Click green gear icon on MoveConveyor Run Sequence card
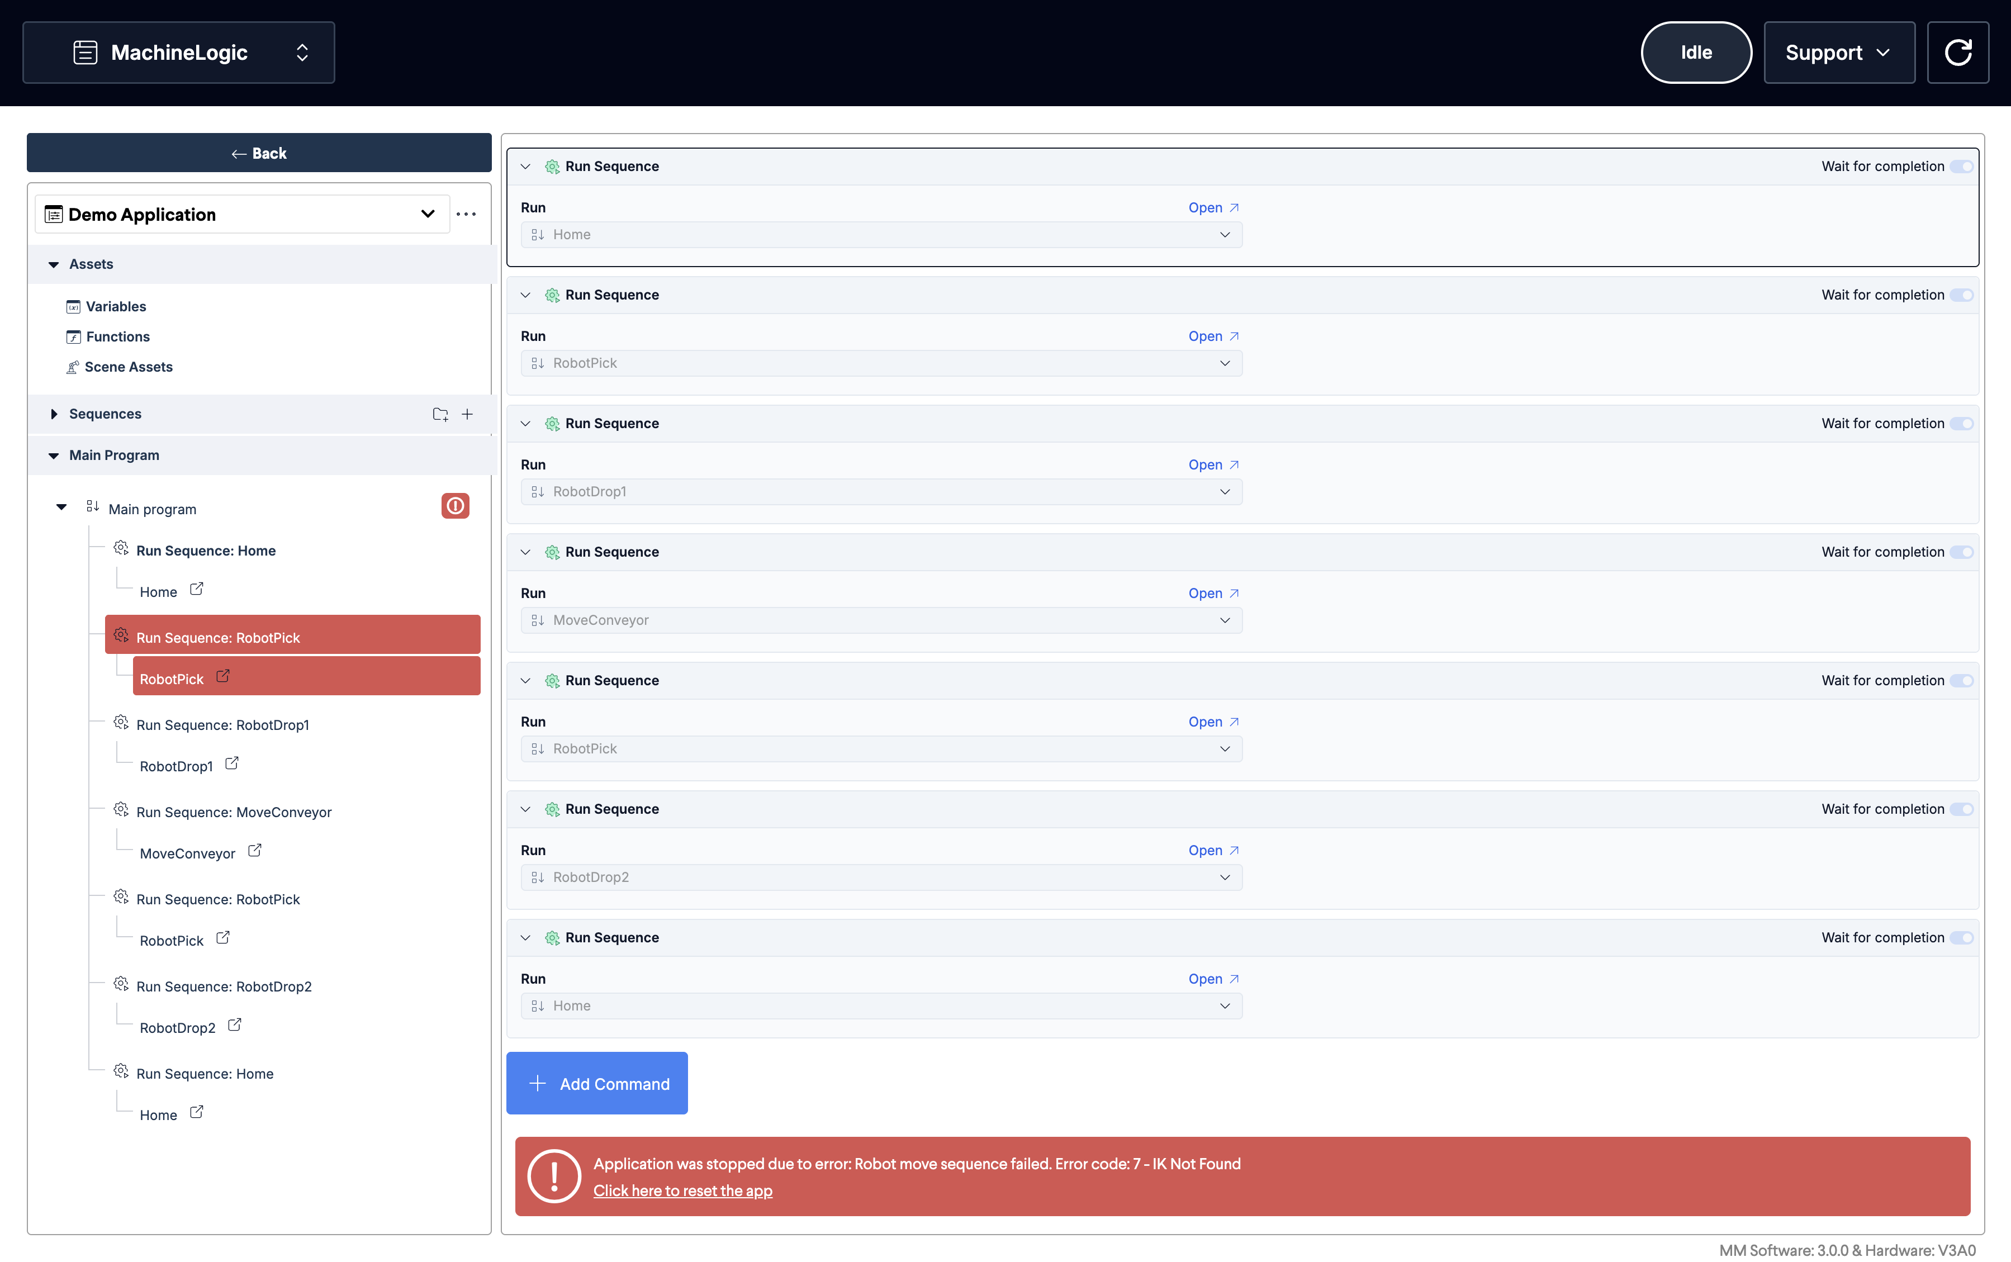Viewport: 2011px width, 1262px height. tap(552, 553)
